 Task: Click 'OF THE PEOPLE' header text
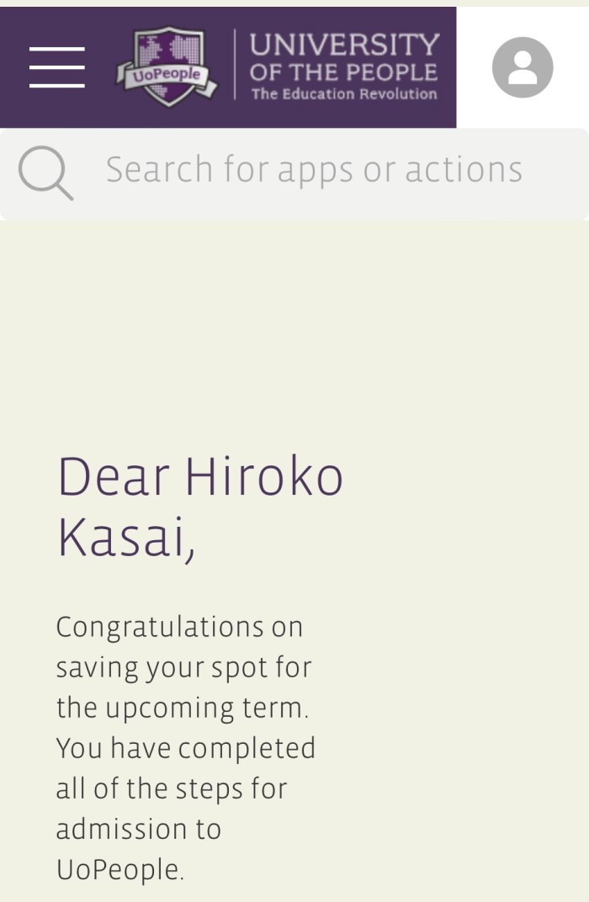pos(343,72)
